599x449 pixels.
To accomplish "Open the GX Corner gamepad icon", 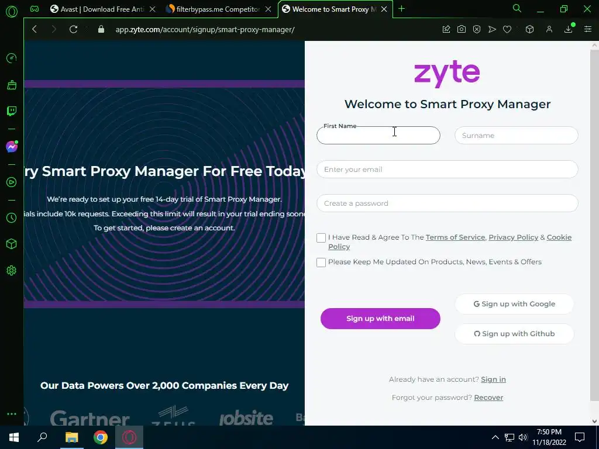I will tap(35, 9).
